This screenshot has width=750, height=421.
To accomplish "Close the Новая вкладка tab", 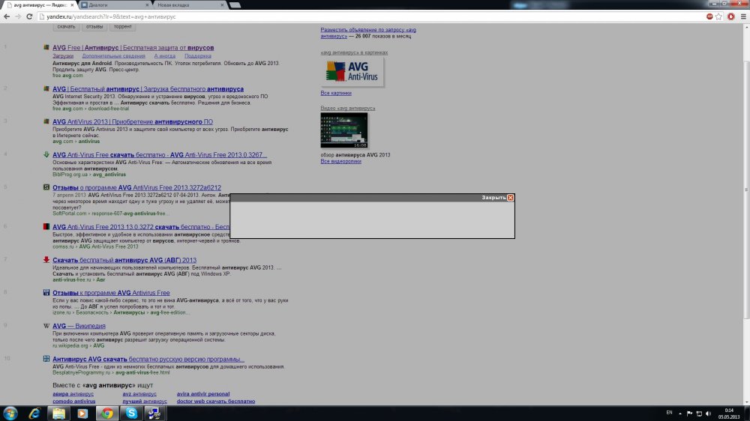I will [222, 4].
